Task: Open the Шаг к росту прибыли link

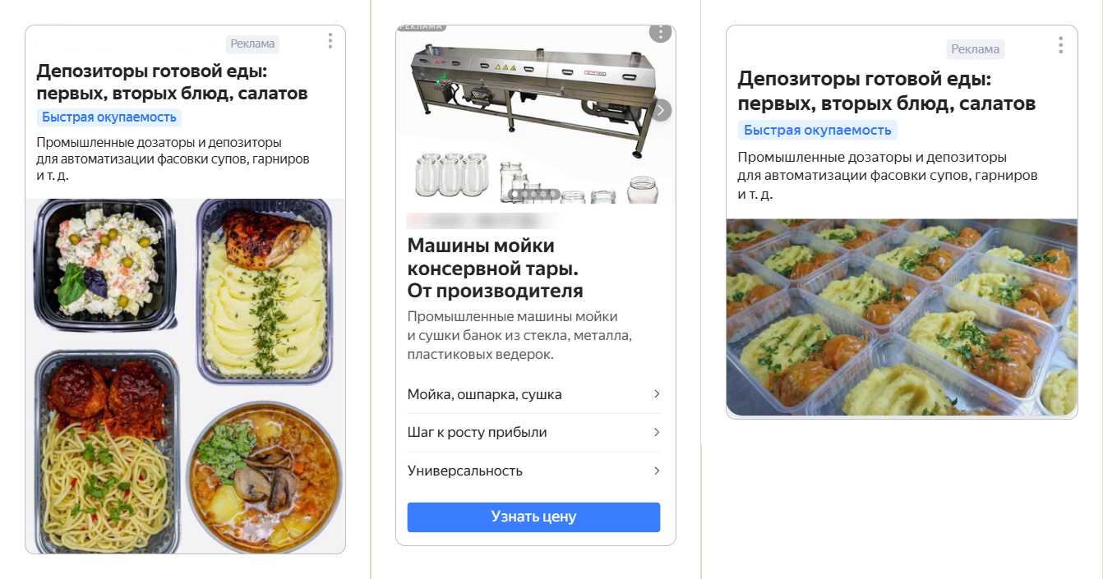Action: coord(533,432)
